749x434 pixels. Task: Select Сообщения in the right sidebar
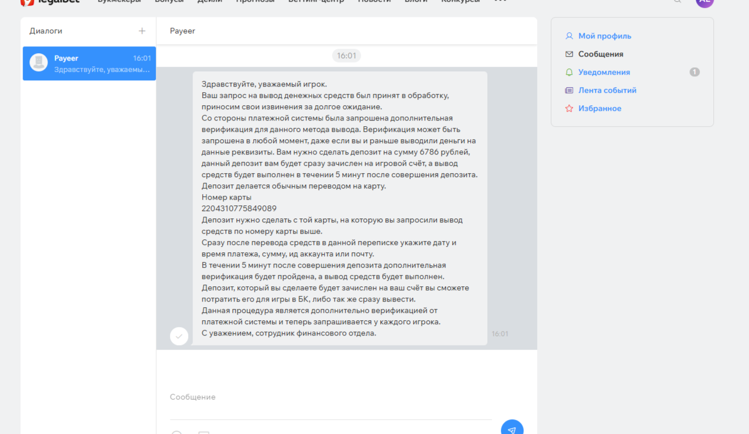[601, 54]
